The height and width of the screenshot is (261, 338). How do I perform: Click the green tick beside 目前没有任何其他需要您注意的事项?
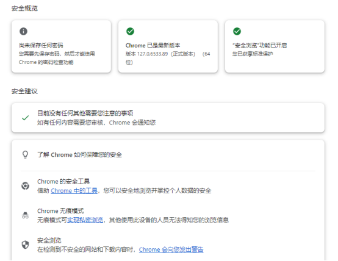26,118
